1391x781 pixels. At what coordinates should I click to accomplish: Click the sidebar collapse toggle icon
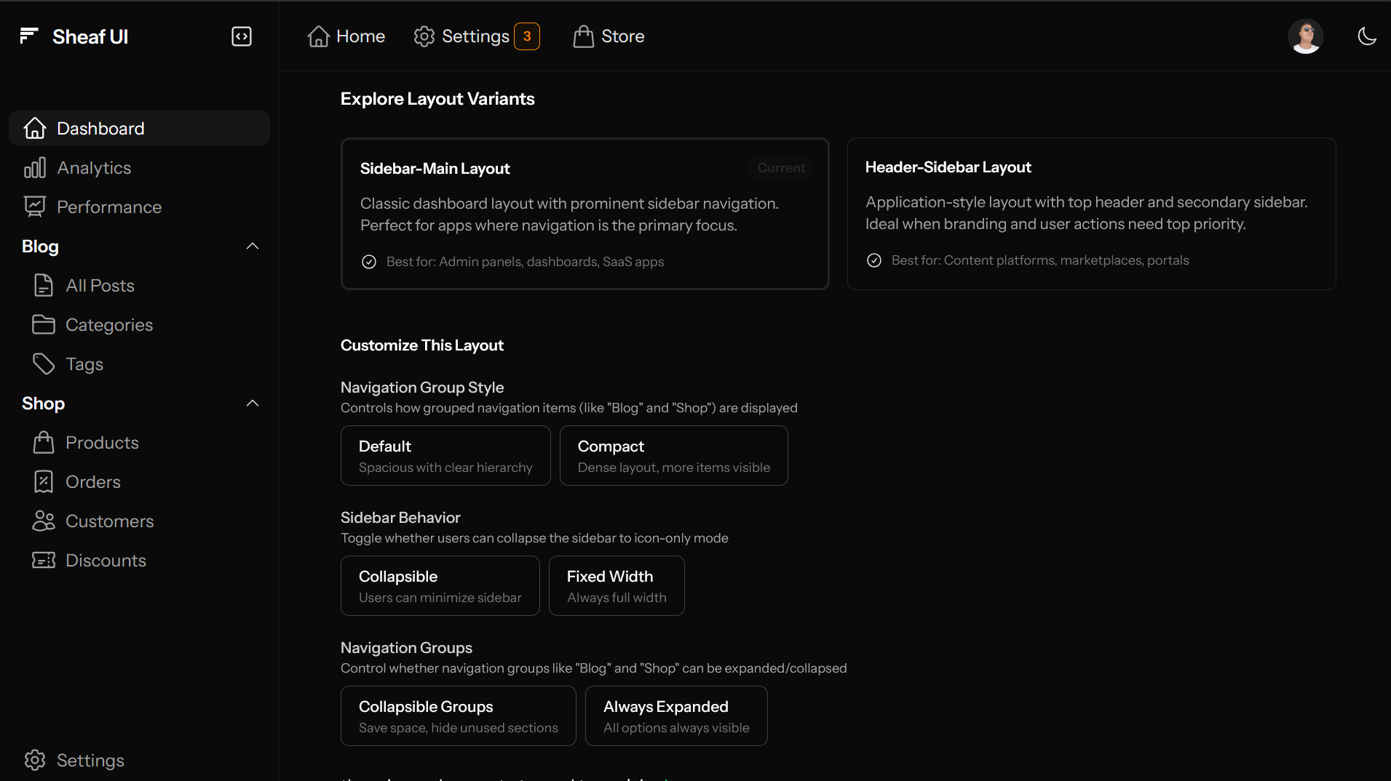coord(242,36)
